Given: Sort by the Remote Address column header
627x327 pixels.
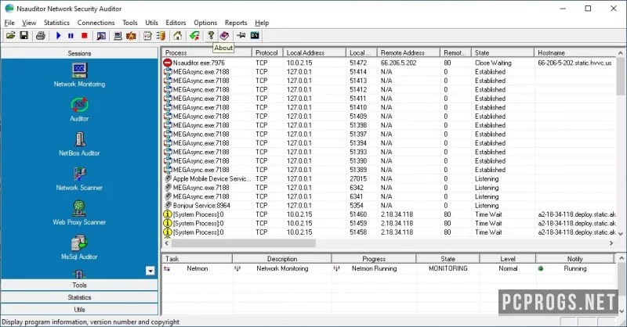Looking at the screenshot, I should point(408,52).
